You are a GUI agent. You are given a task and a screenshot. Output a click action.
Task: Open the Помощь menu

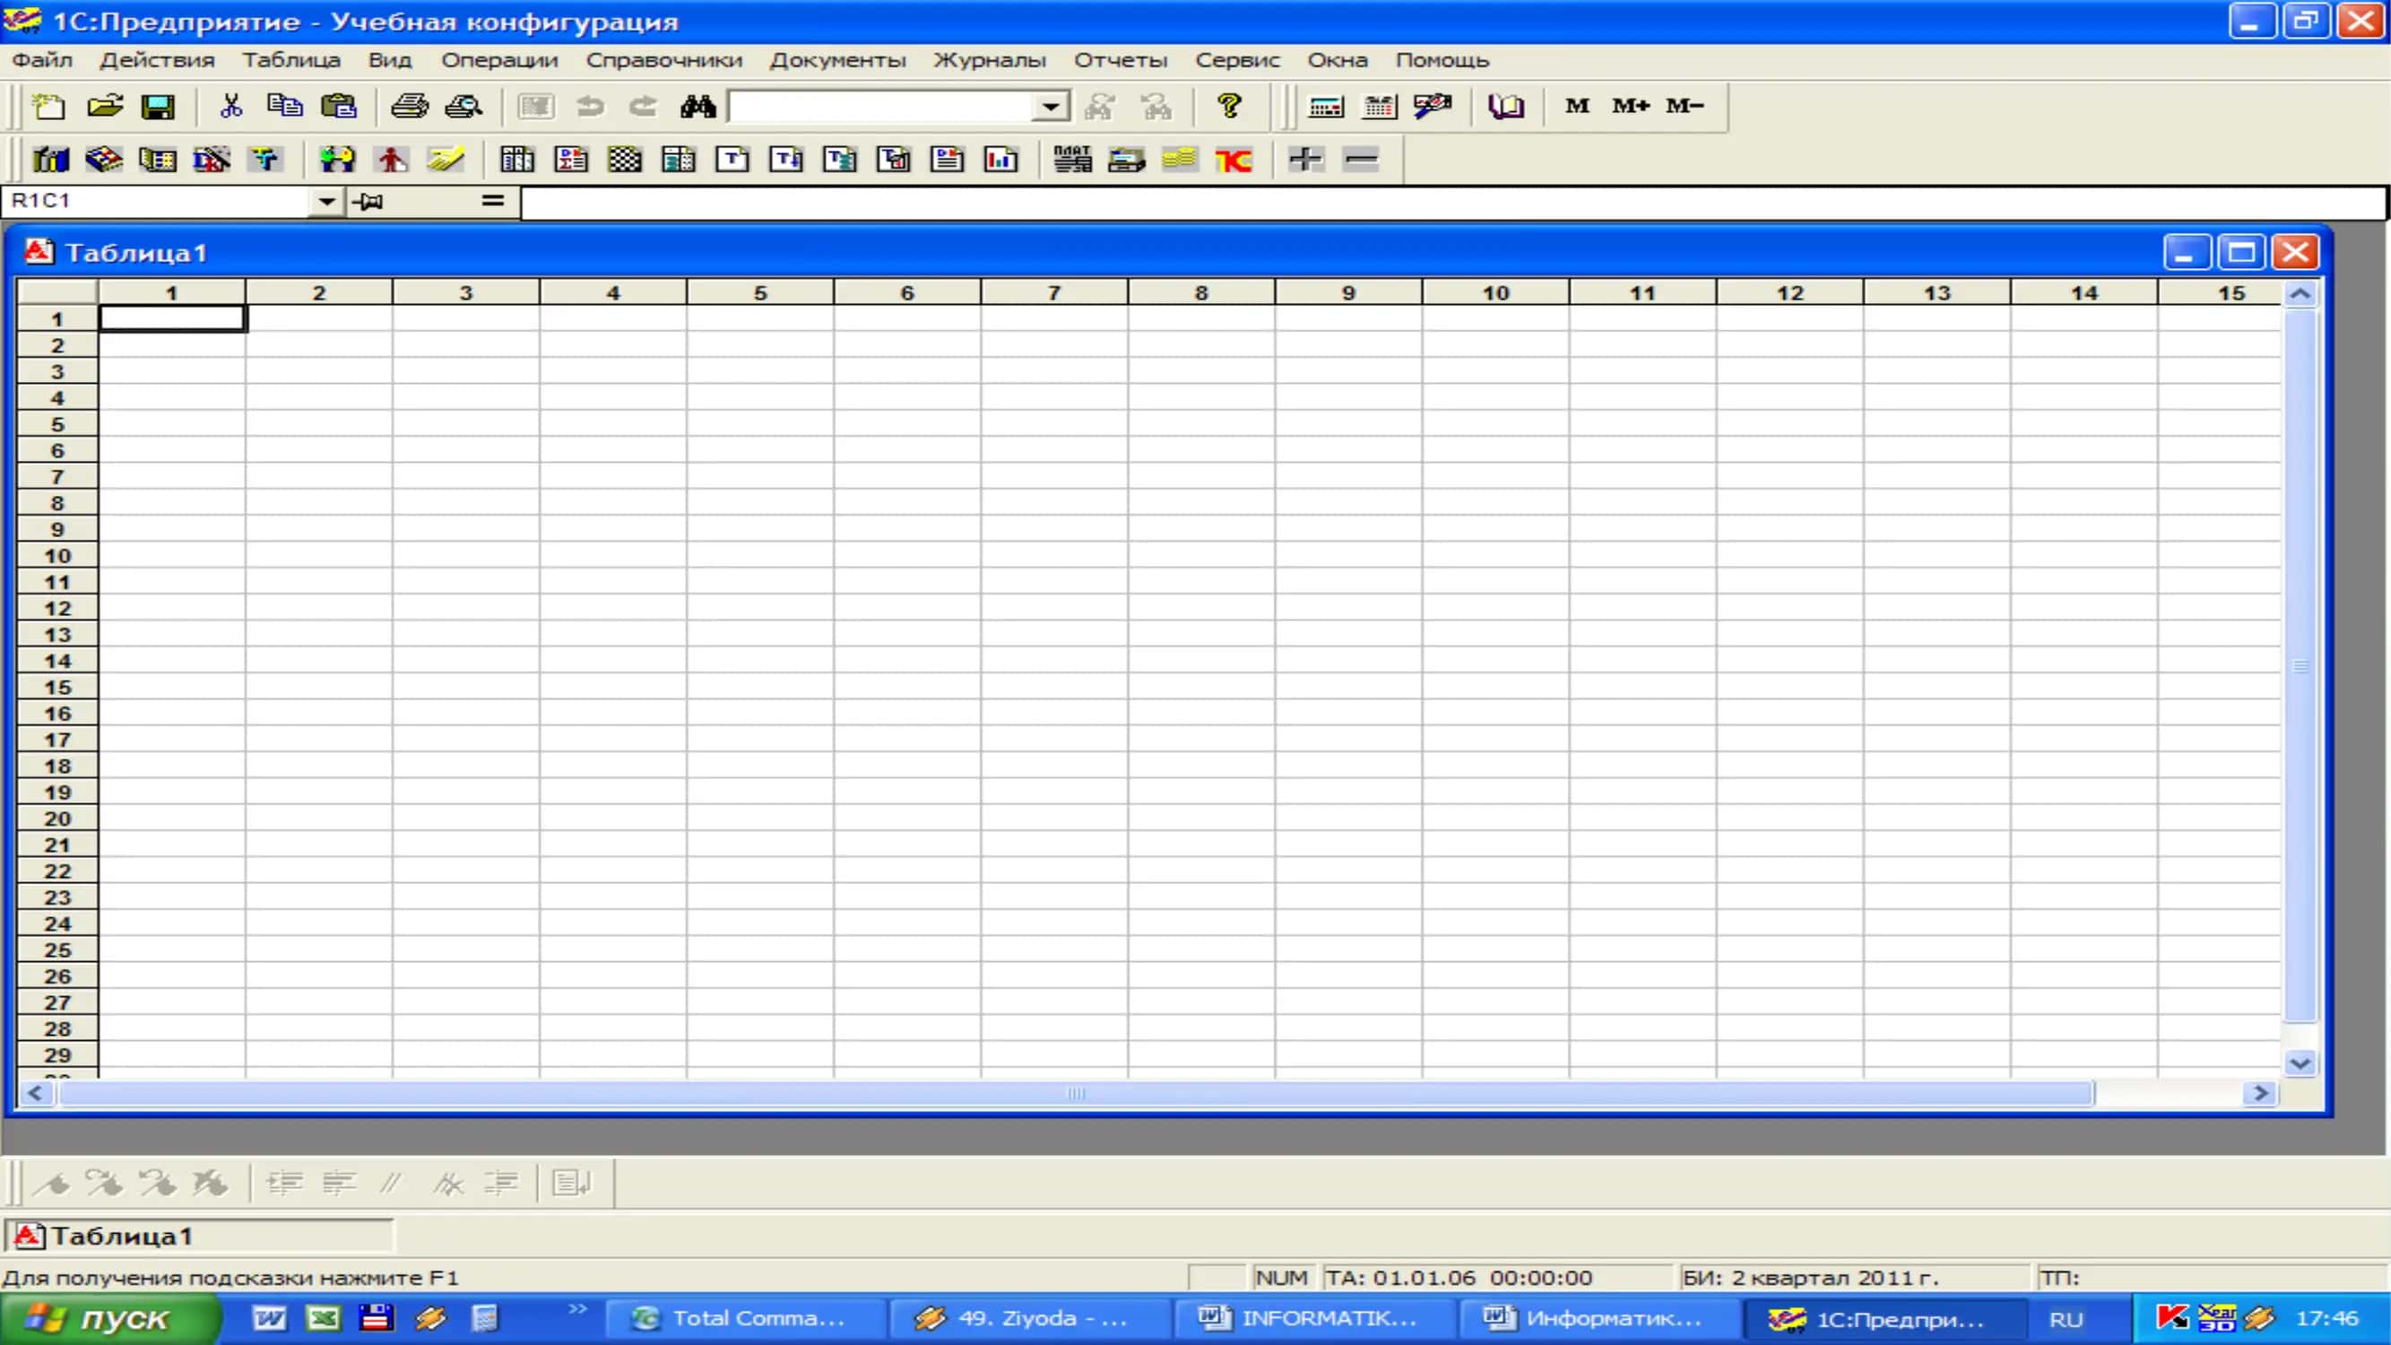1442,60
